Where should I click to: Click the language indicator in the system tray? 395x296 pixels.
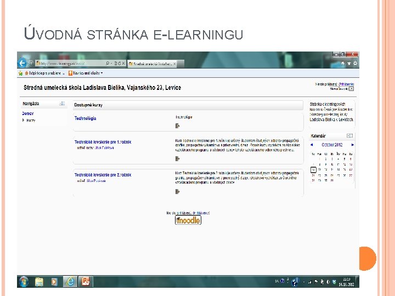[277, 281]
